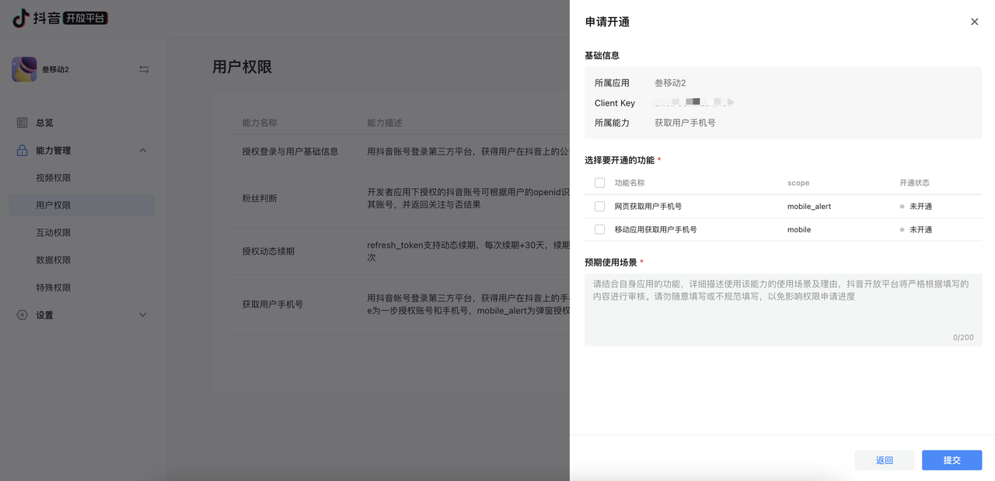The width and height of the screenshot is (995, 481).
Task: Click the mobile scope cell in 移动应用 row
Action: click(799, 229)
